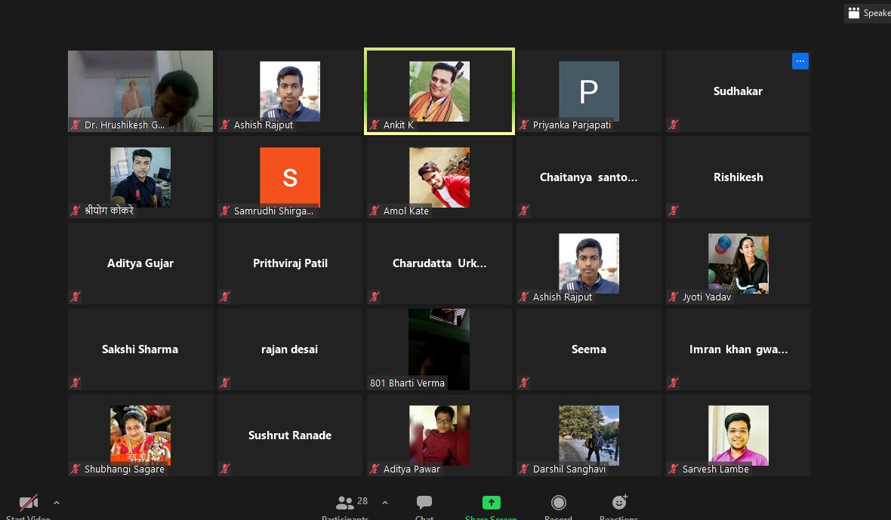
Task: Click the green Share Screen icon
Action: click(491, 503)
